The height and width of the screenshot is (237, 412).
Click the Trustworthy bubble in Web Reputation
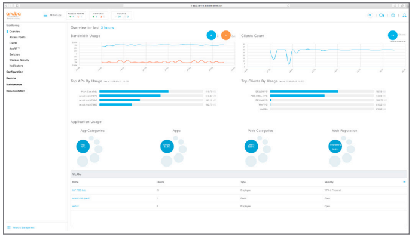335,146
